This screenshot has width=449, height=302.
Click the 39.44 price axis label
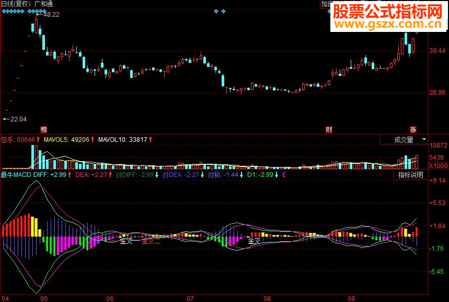pyautogui.click(x=438, y=51)
